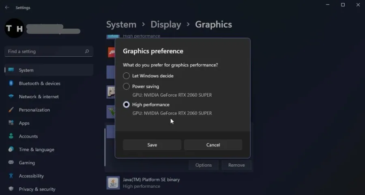365x195 pixels.
Task: Click the Personalization paintbrush icon
Action: (11, 110)
